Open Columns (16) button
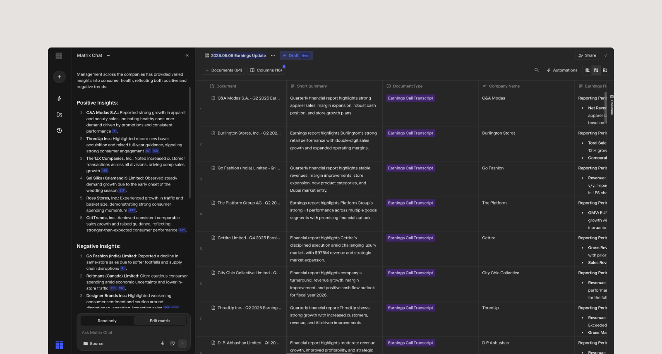This screenshot has height=354, width=662. point(266,70)
